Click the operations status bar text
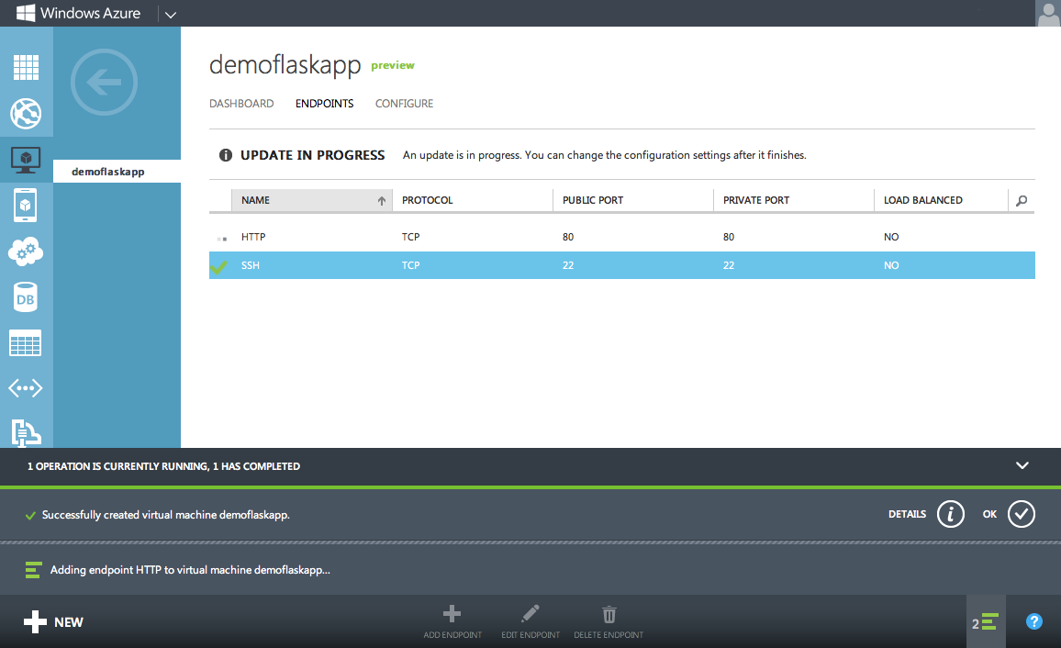Image resolution: width=1061 pixels, height=648 pixels. (x=163, y=466)
